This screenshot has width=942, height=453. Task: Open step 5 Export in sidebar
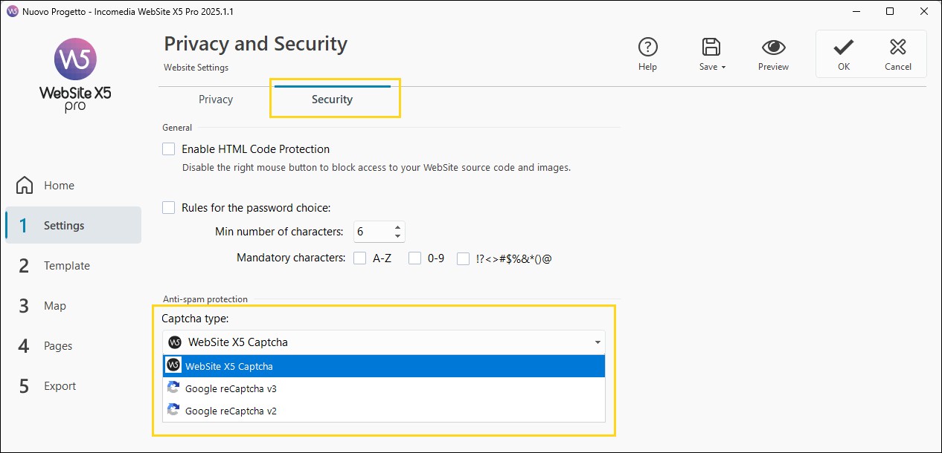(73, 385)
